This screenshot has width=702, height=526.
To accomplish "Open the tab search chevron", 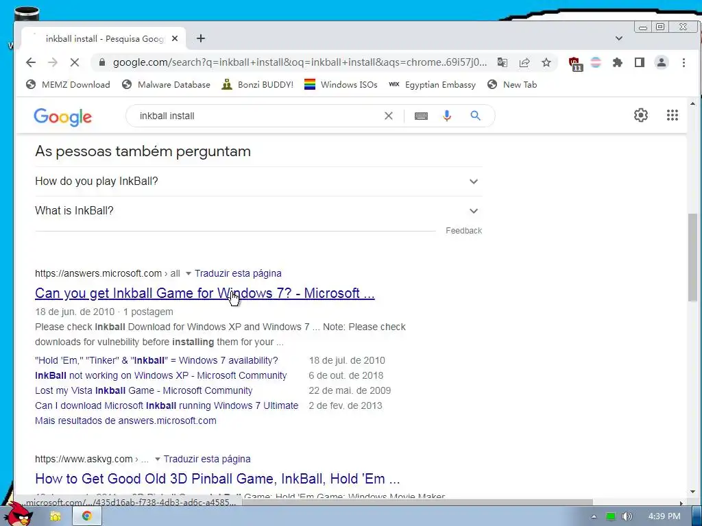I will tap(619, 38).
